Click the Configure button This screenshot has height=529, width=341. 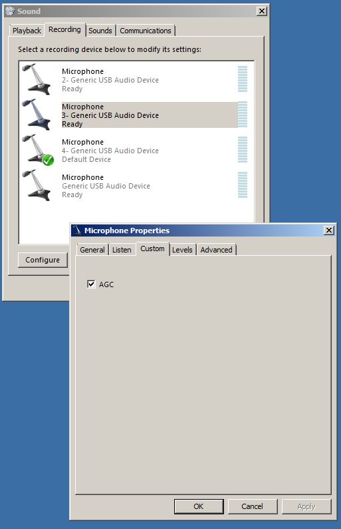pyautogui.click(x=43, y=260)
